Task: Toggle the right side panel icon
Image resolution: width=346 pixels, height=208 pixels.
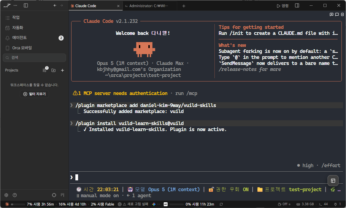Action: tap(297, 5)
